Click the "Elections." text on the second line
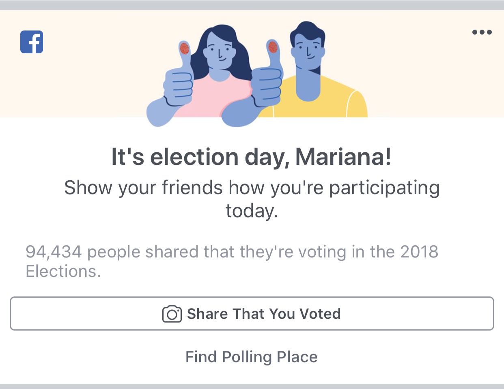This screenshot has width=504, height=389. [63, 271]
